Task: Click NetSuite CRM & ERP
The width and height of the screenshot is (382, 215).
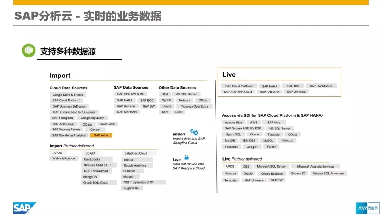Action: coord(98,165)
